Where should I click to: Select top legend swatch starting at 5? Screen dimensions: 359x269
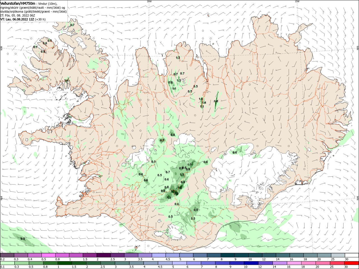point(186,255)
